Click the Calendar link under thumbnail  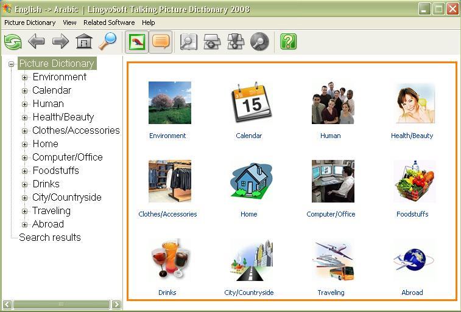click(248, 136)
